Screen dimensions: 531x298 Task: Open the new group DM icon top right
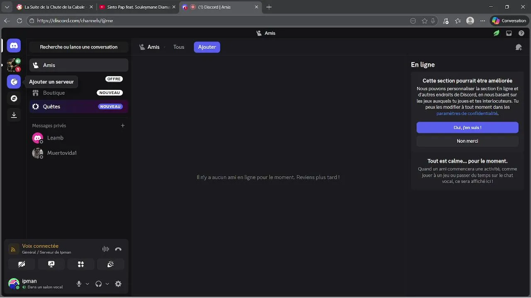[x=519, y=47]
